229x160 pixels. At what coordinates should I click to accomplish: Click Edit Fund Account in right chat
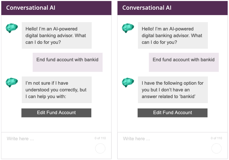(x=173, y=113)
